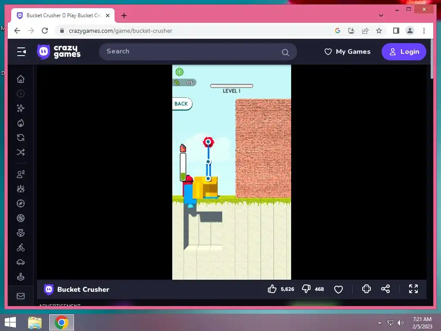This screenshot has height=331, width=441.
Task: Open Chrome profile avatar
Action: tap(410, 31)
